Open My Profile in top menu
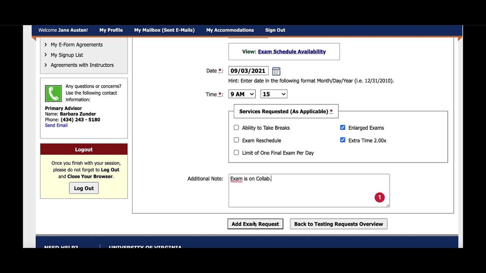486x273 pixels. (x=111, y=30)
